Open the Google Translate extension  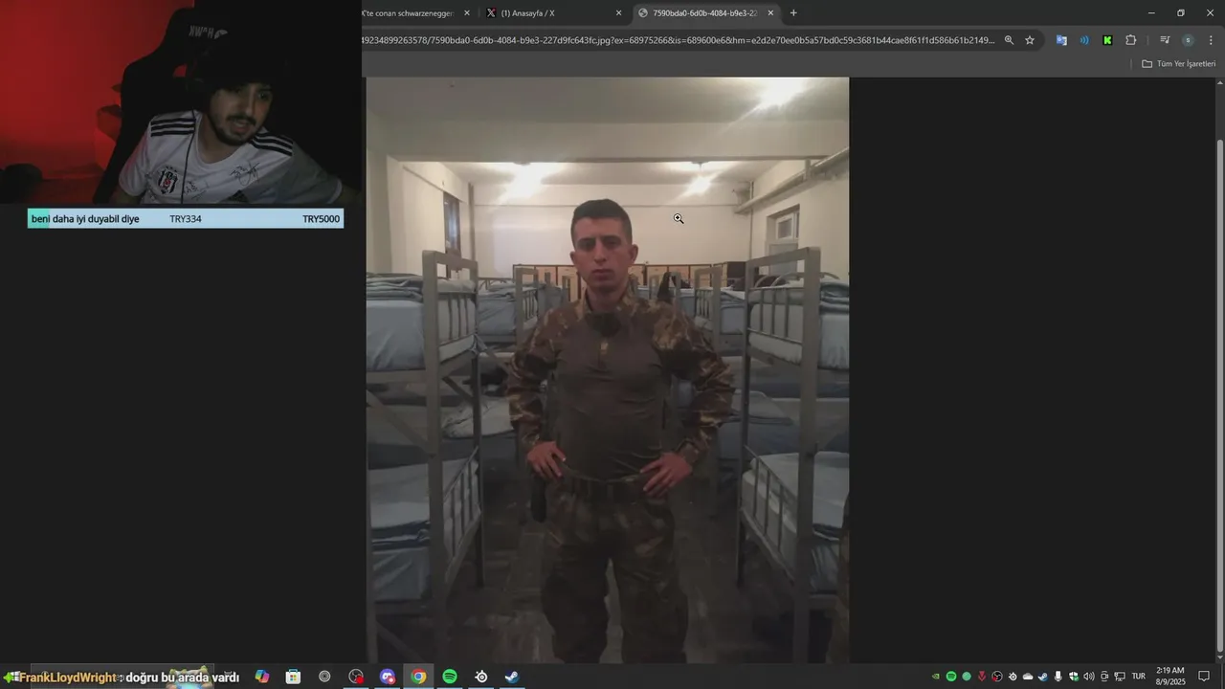(x=1061, y=40)
